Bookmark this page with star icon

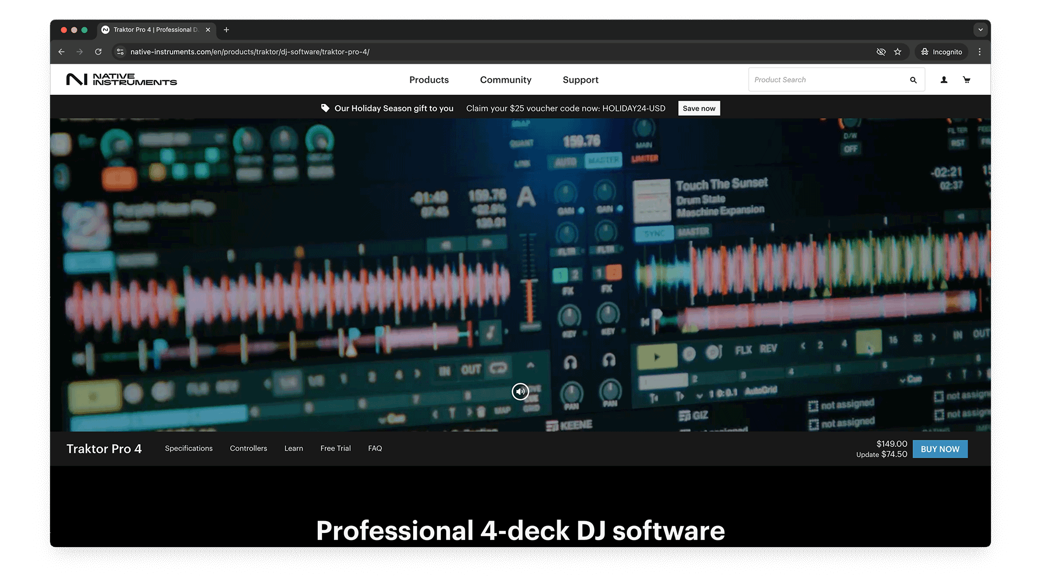pos(898,52)
